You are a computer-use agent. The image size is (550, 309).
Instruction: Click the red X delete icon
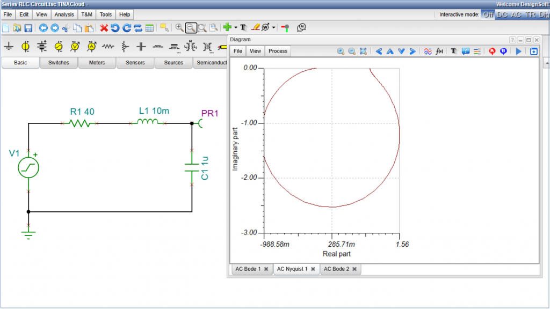tap(104, 27)
